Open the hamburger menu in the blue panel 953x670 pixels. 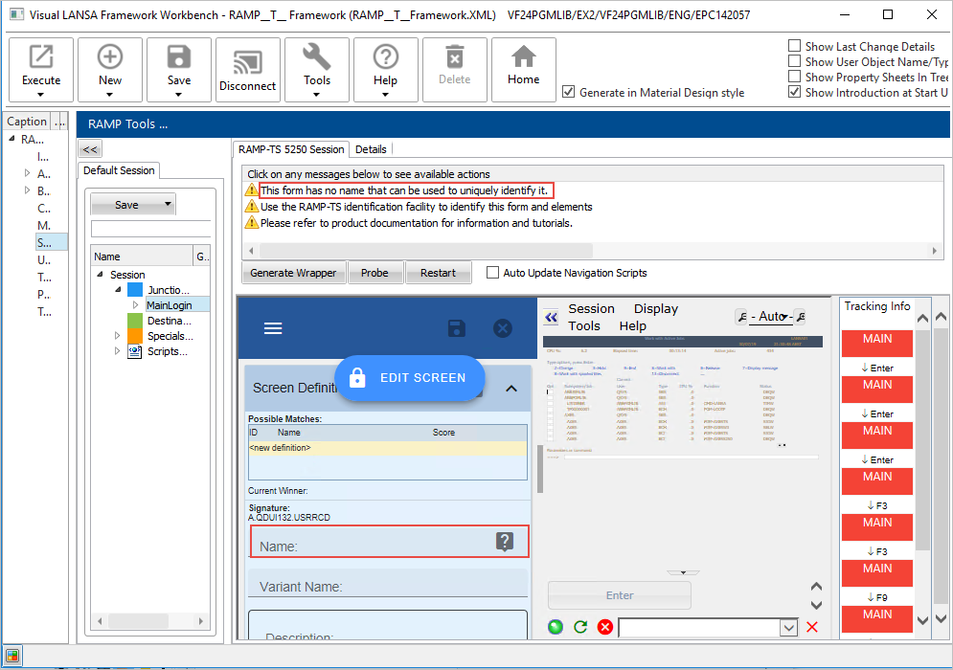pyautogui.click(x=273, y=328)
